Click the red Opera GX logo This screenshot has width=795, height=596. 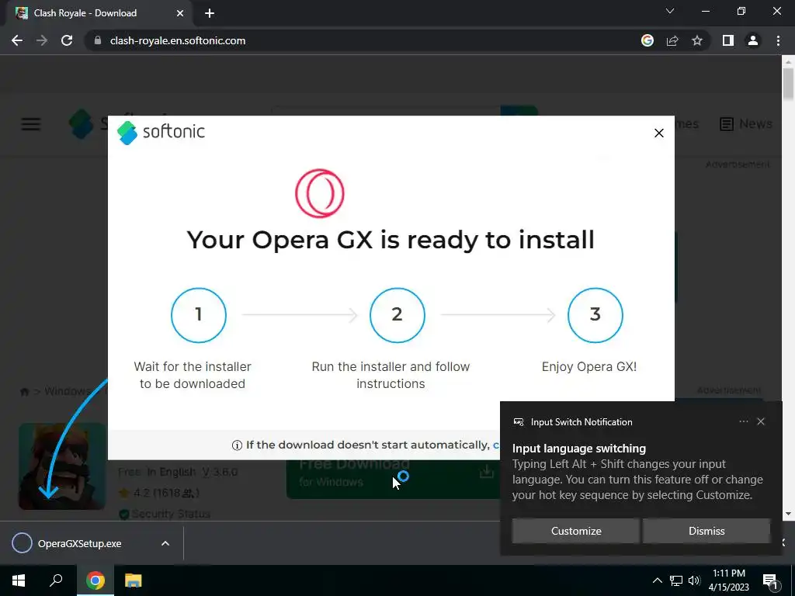pyautogui.click(x=319, y=193)
